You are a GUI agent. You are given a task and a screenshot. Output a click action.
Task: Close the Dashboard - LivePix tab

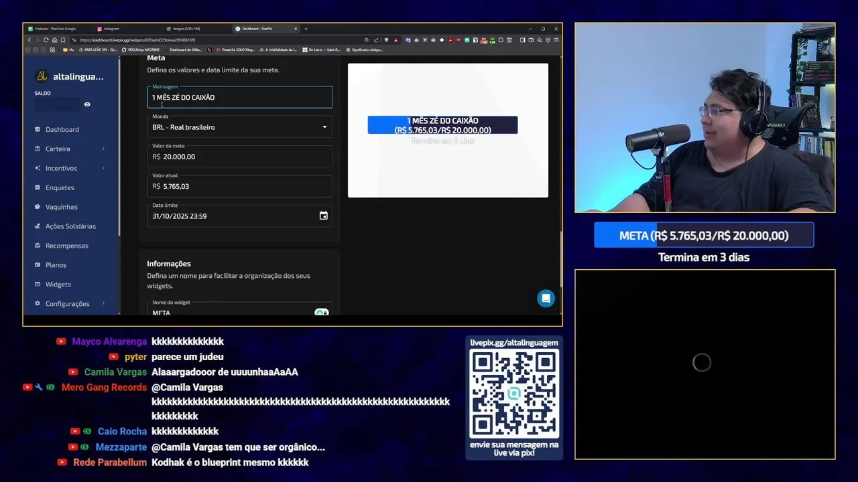coord(295,29)
